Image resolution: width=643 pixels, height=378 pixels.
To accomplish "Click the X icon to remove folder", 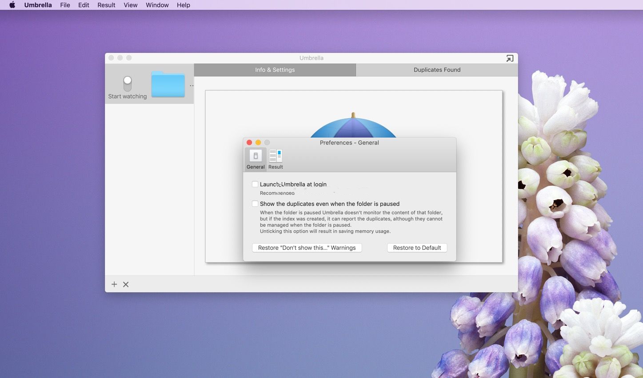I will point(126,284).
